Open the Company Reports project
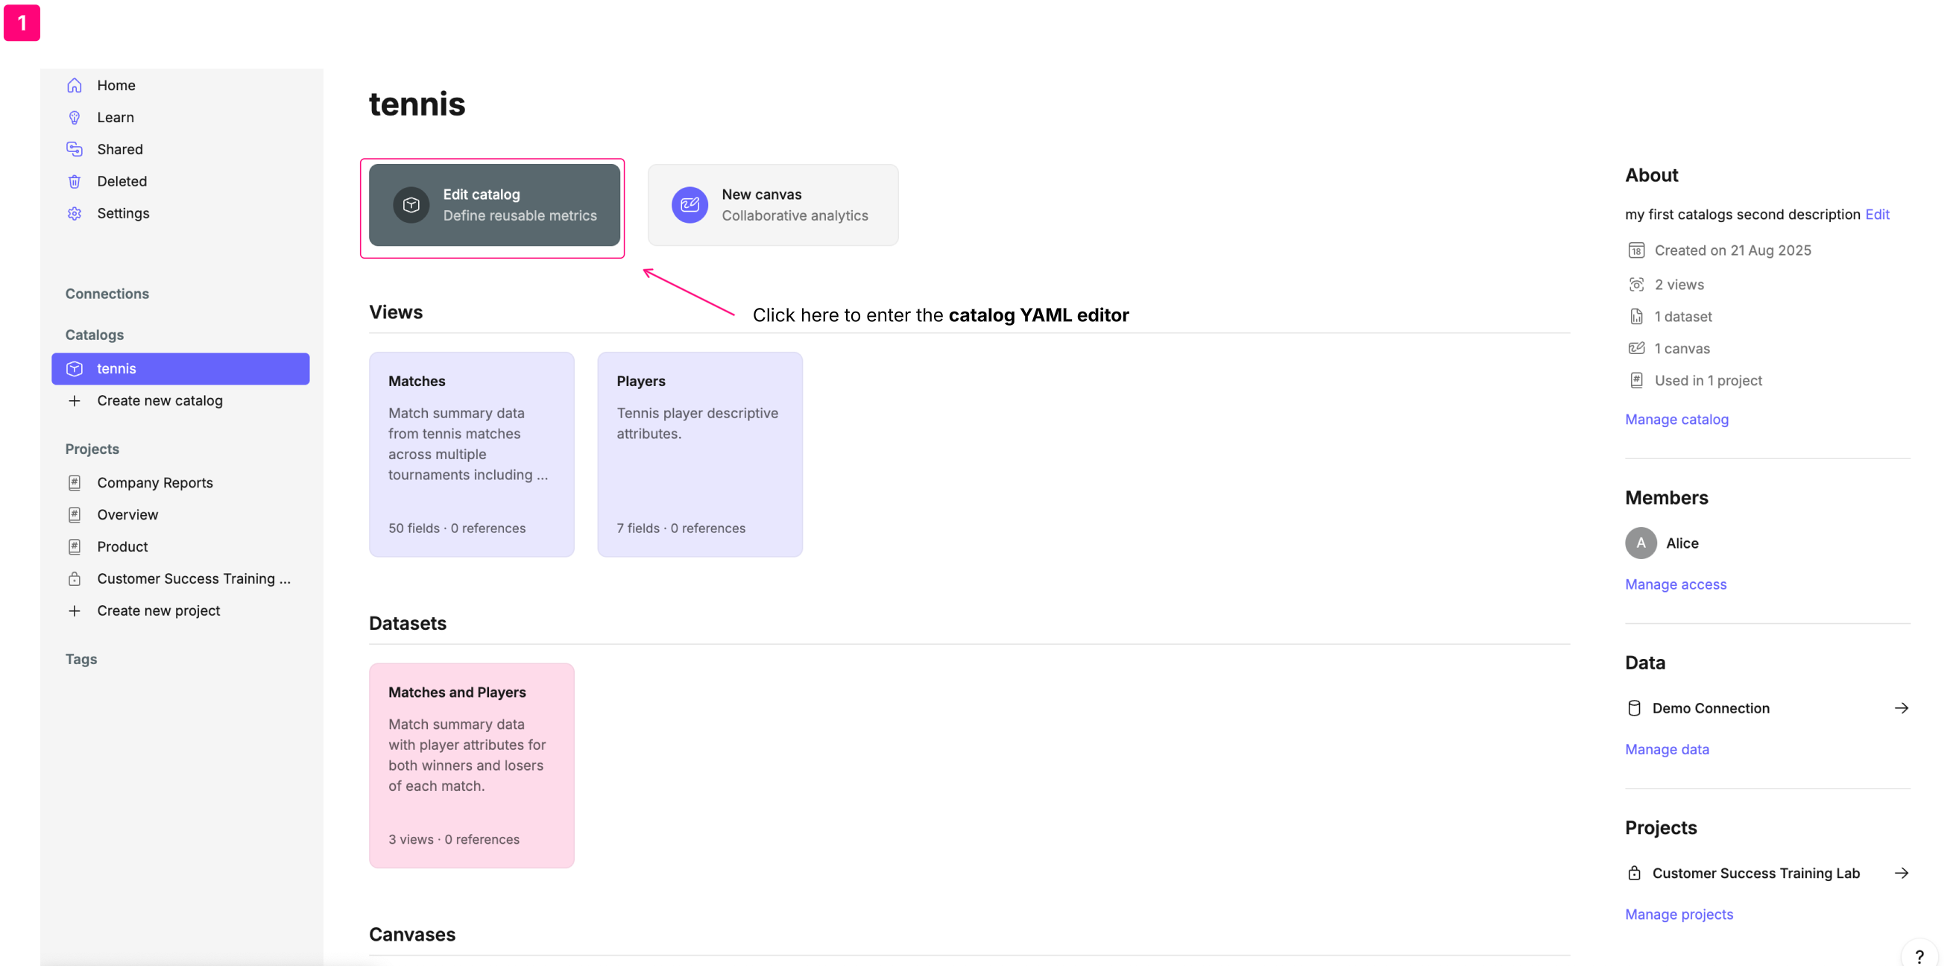This screenshot has height=966, width=1956. [155, 482]
